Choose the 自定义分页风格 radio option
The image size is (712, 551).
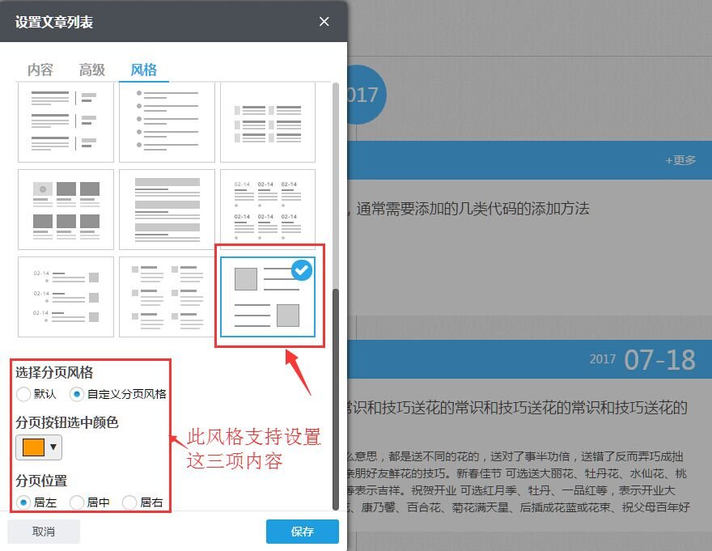click(77, 394)
